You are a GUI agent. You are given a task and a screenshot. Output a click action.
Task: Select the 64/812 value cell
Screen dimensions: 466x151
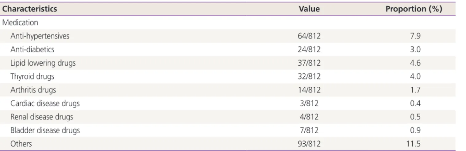tap(310, 36)
